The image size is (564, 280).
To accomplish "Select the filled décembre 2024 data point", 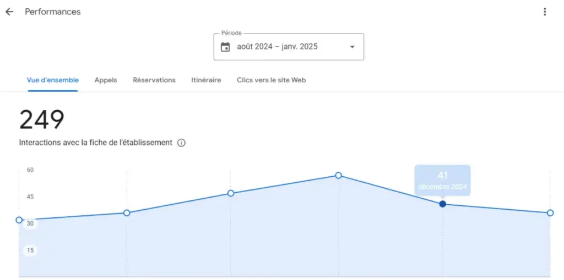I will coord(443,204).
